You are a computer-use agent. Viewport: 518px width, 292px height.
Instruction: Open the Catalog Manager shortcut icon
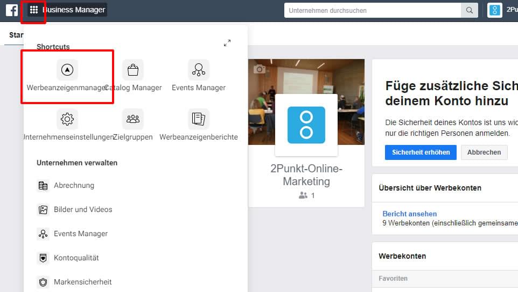click(x=133, y=70)
